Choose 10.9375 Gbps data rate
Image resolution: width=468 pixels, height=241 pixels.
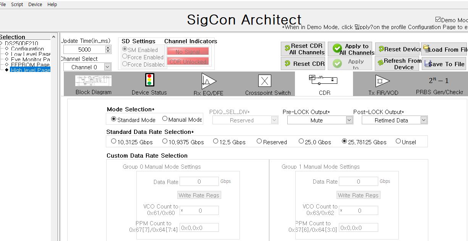coord(165,141)
